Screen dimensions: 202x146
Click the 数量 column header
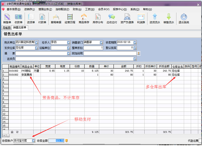[x=91, y=66]
